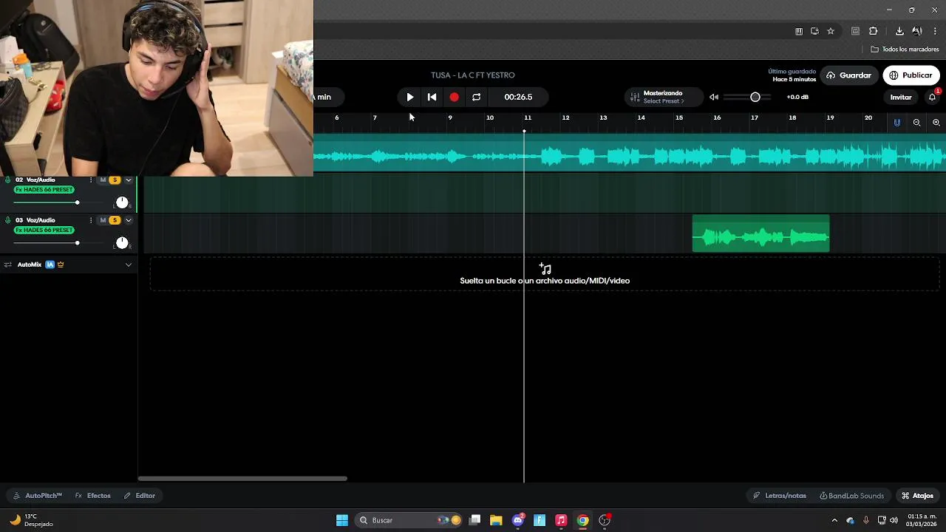Viewport: 946px width, 532px height.
Task: Open track 03 three-dot options menu
Action: click(91, 220)
